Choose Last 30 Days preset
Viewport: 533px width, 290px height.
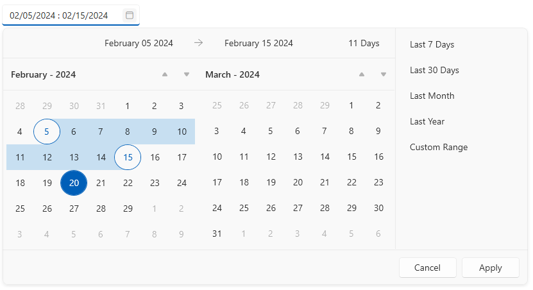(434, 70)
